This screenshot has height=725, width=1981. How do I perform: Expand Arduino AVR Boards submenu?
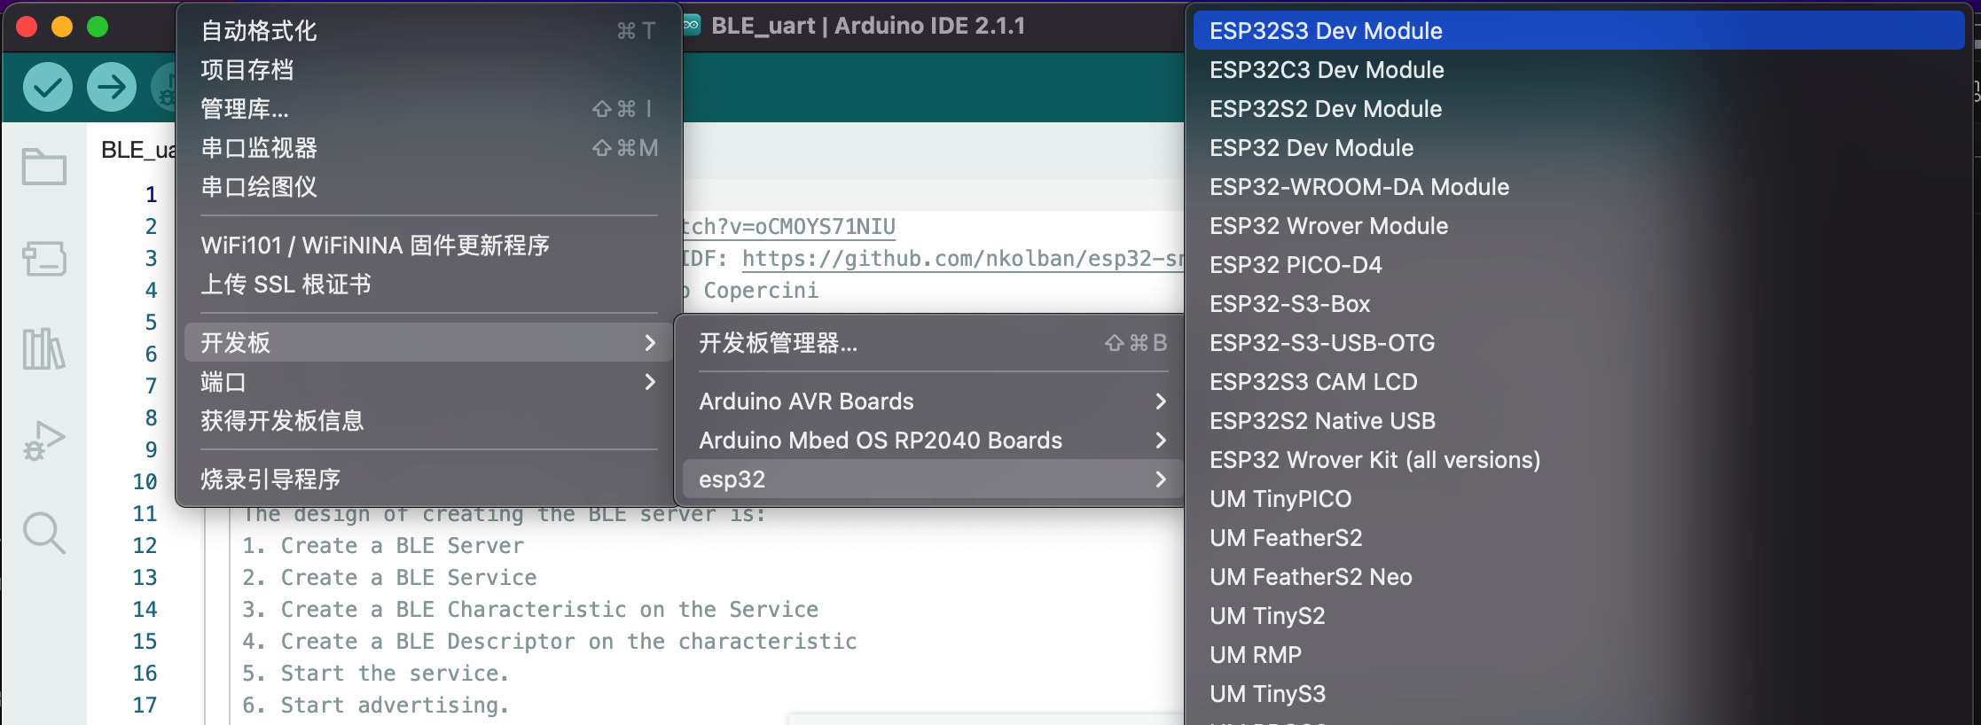933,401
